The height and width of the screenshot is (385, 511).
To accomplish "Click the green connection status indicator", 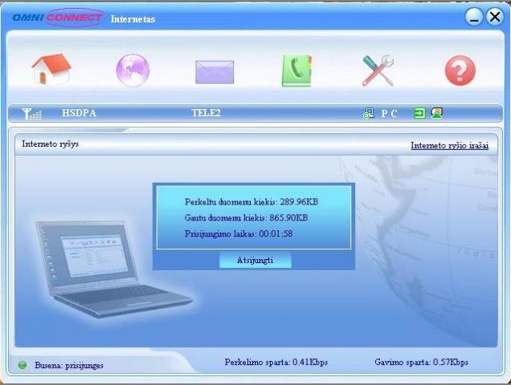I will (22, 365).
